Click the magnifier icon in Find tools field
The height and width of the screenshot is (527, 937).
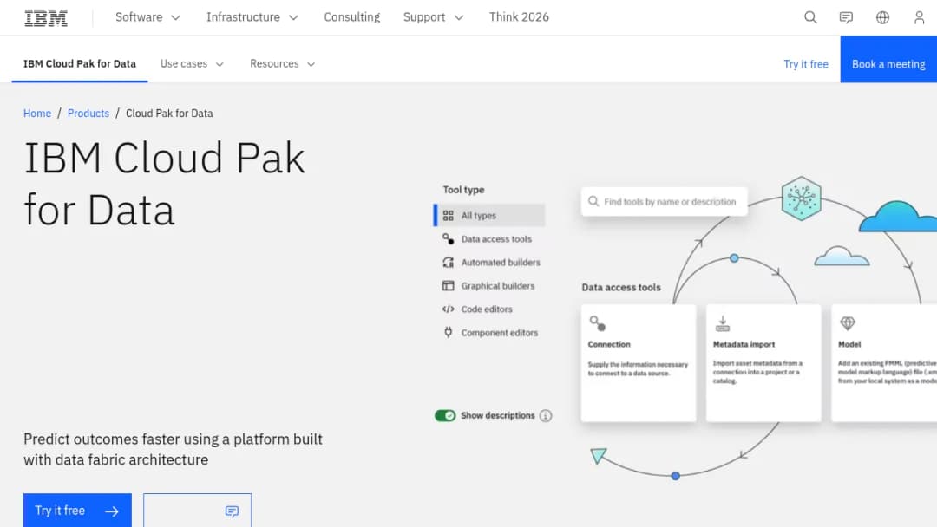593,202
